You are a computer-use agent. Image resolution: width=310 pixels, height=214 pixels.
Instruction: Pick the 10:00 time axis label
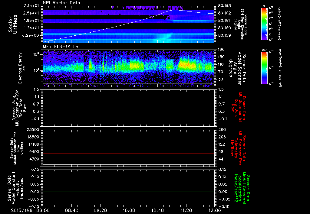click(x=129, y=210)
